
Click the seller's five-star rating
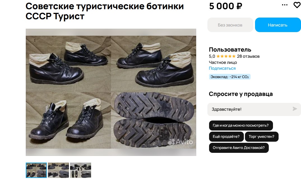pos(226,56)
